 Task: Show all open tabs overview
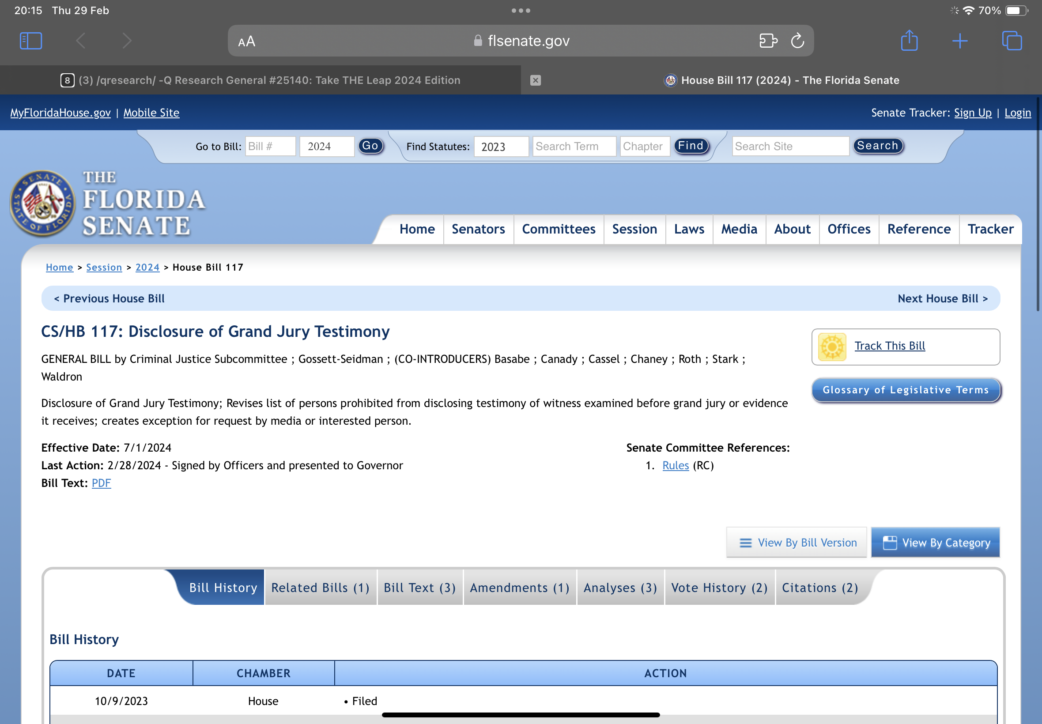click(x=1012, y=41)
